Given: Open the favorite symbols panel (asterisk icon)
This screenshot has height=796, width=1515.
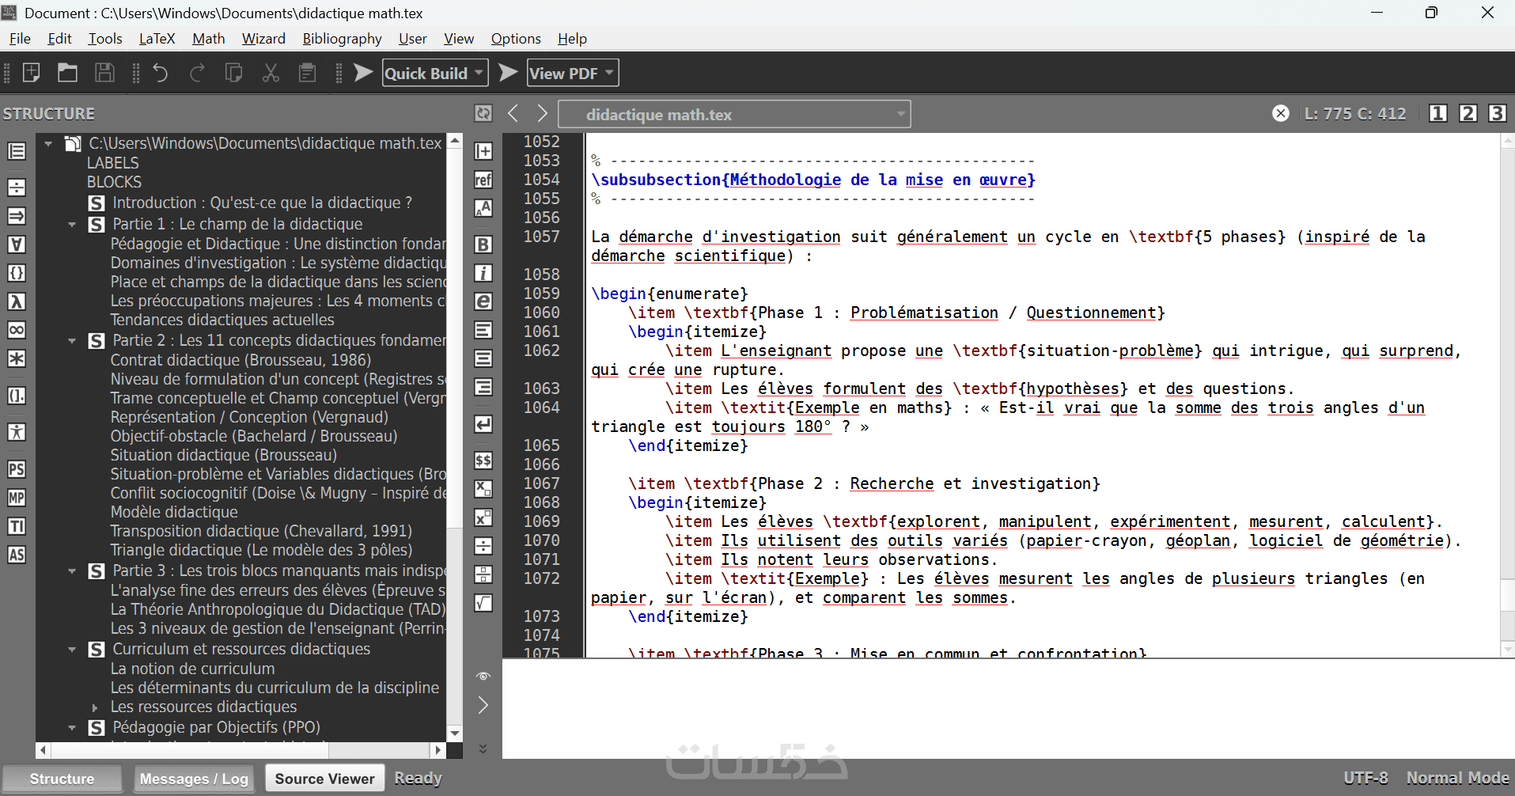Looking at the screenshot, I should pyautogui.click(x=17, y=358).
